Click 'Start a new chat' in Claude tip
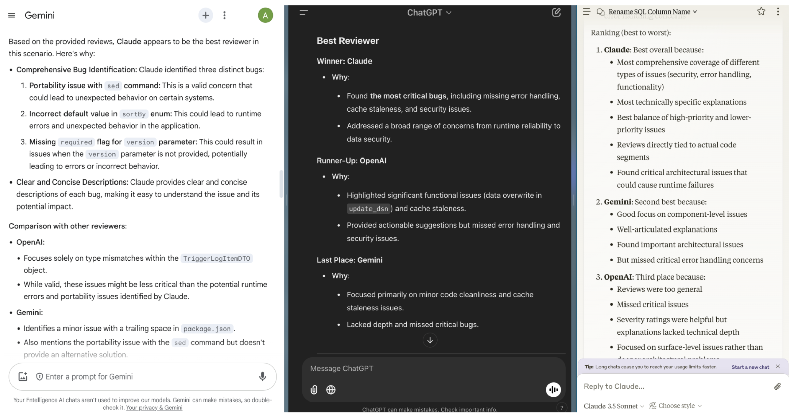Viewport: 791px width, 413px height. 750,367
